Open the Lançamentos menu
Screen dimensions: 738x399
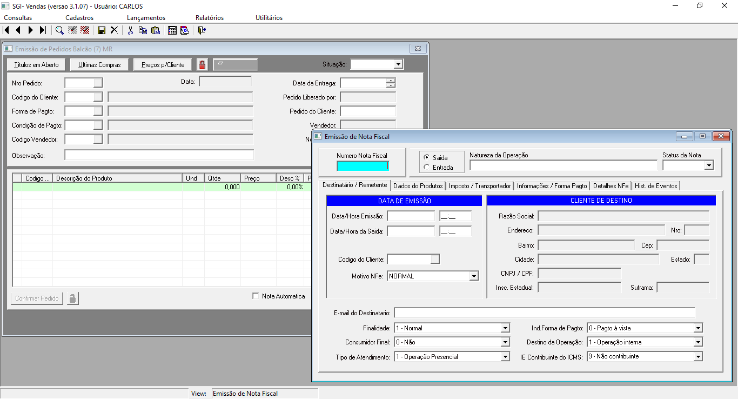tap(146, 18)
